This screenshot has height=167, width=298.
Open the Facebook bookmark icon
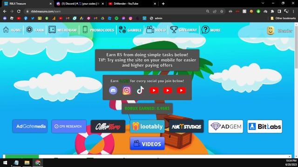click(x=26, y=18)
